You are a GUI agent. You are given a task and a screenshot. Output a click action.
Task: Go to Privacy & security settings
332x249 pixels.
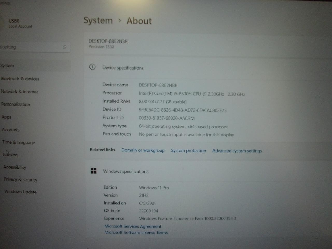[x=20, y=179]
